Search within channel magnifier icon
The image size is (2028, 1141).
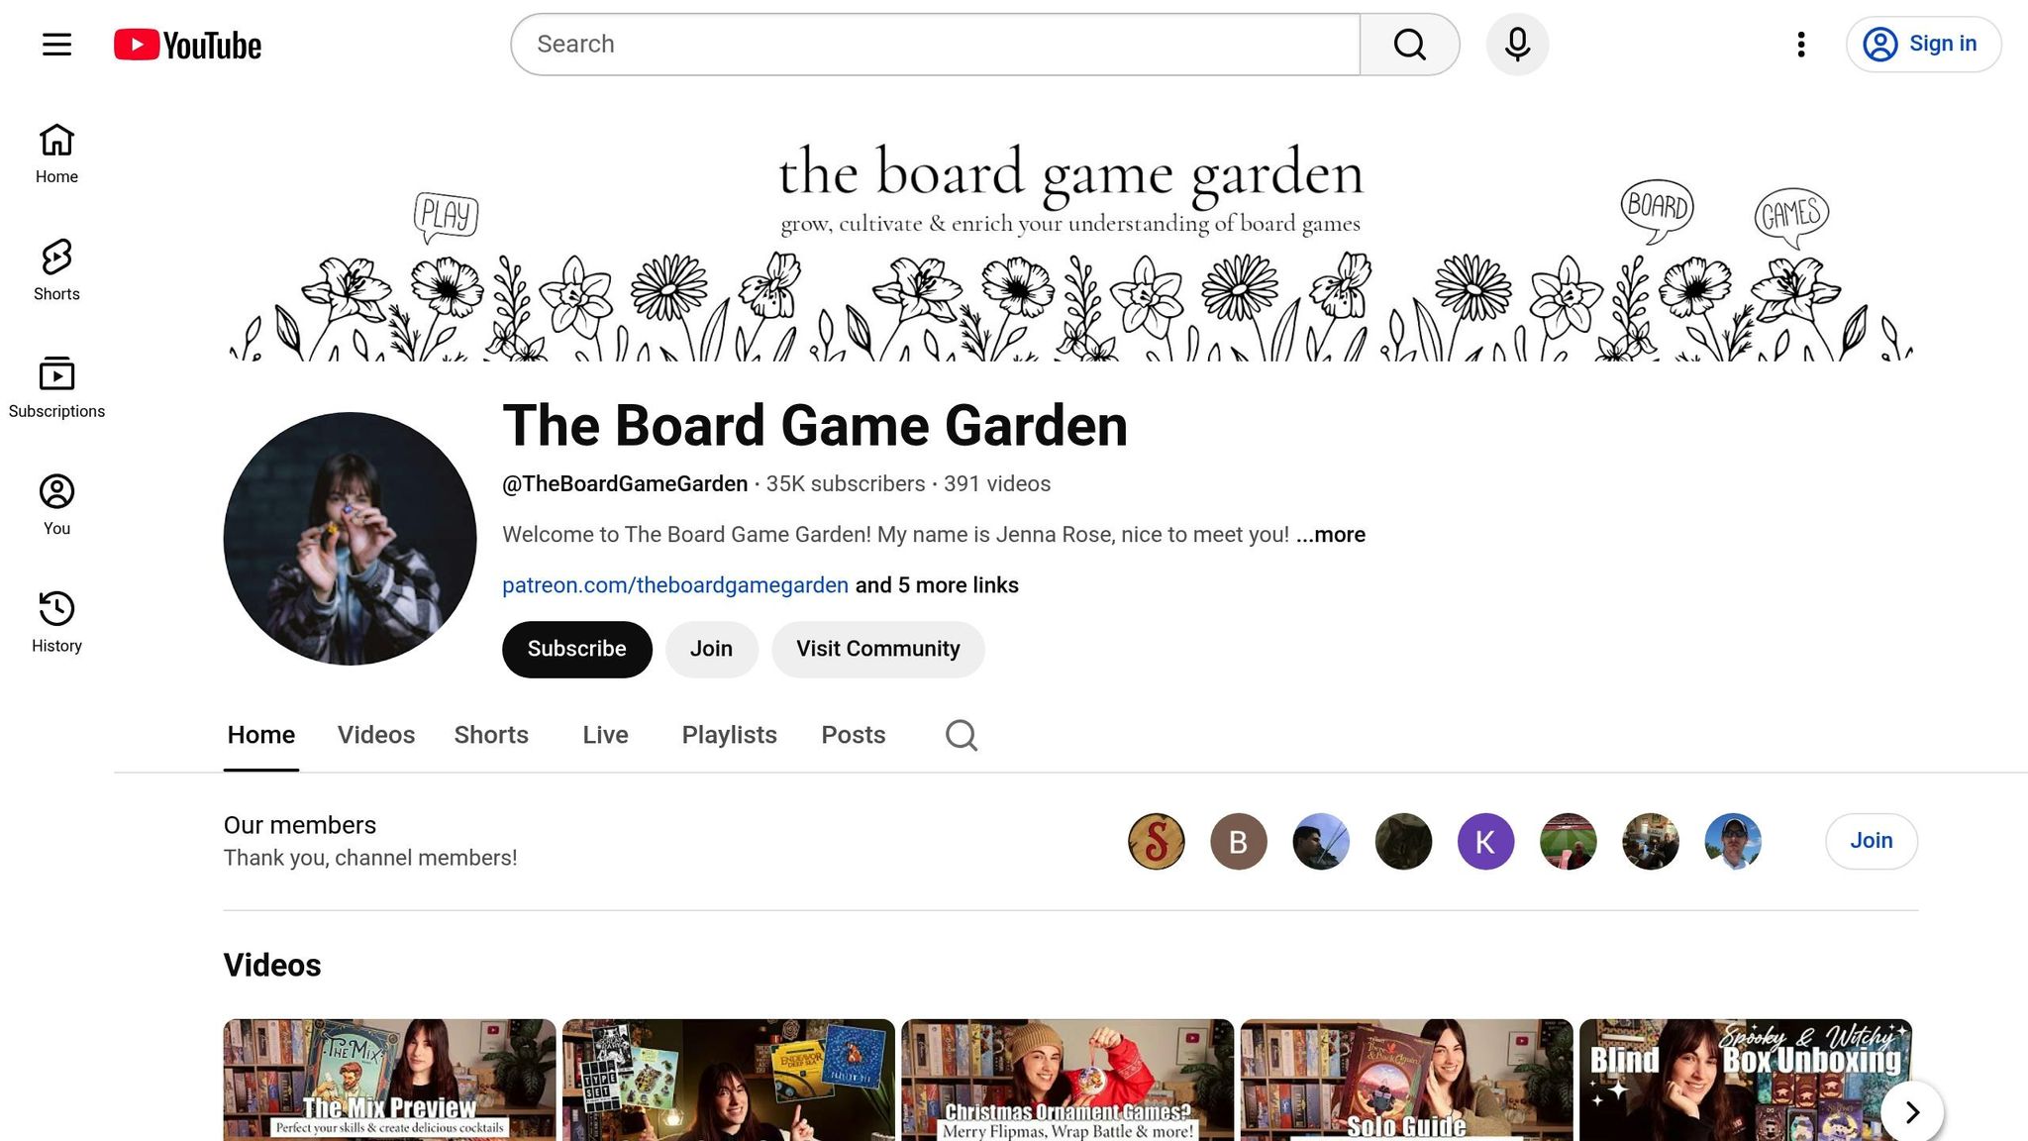pyautogui.click(x=961, y=735)
